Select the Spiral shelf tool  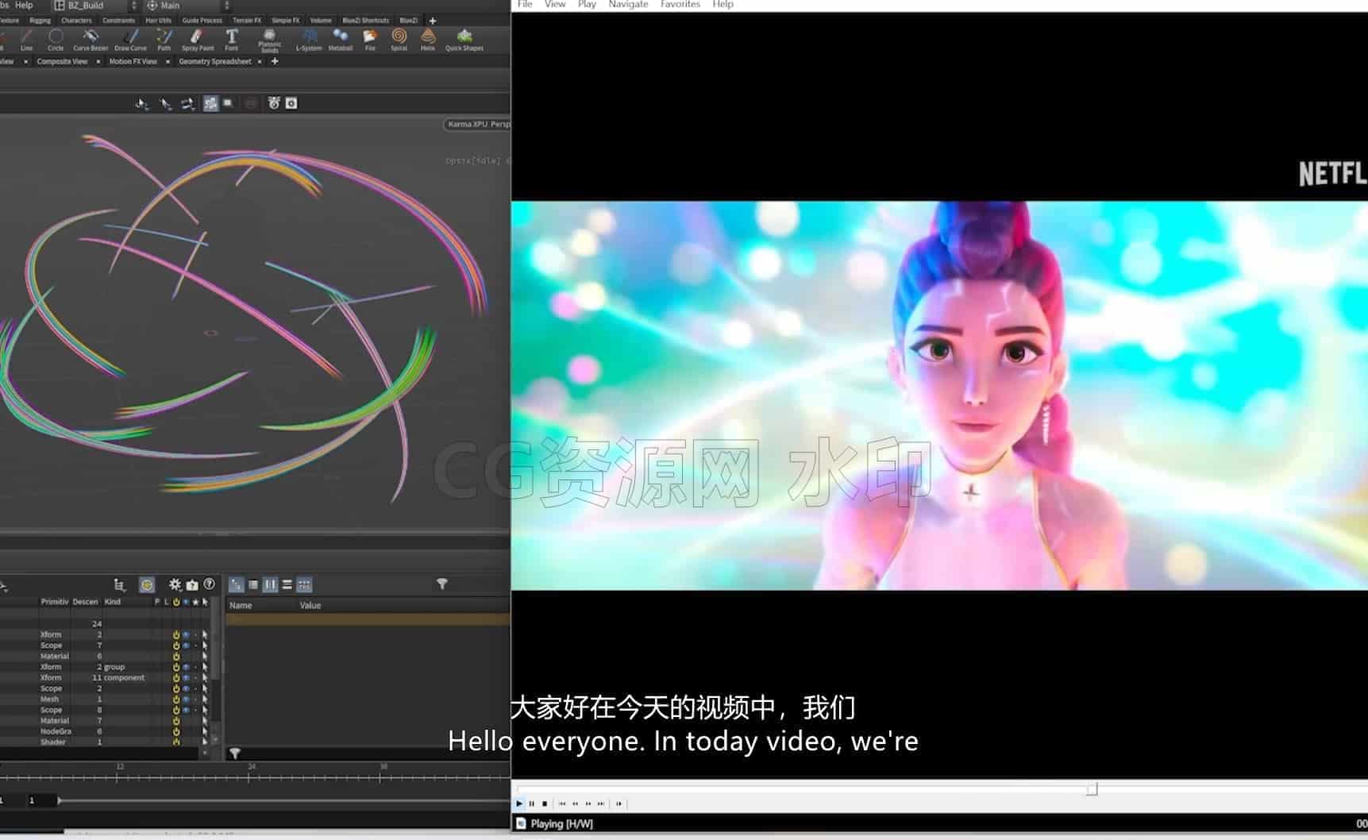tap(399, 39)
